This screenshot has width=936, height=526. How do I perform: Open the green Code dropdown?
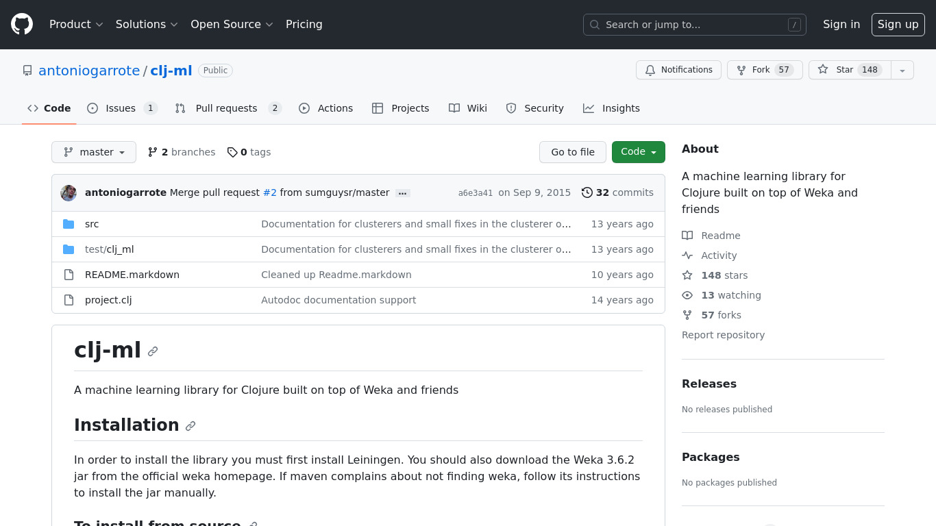pyautogui.click(x=639, y=152)
